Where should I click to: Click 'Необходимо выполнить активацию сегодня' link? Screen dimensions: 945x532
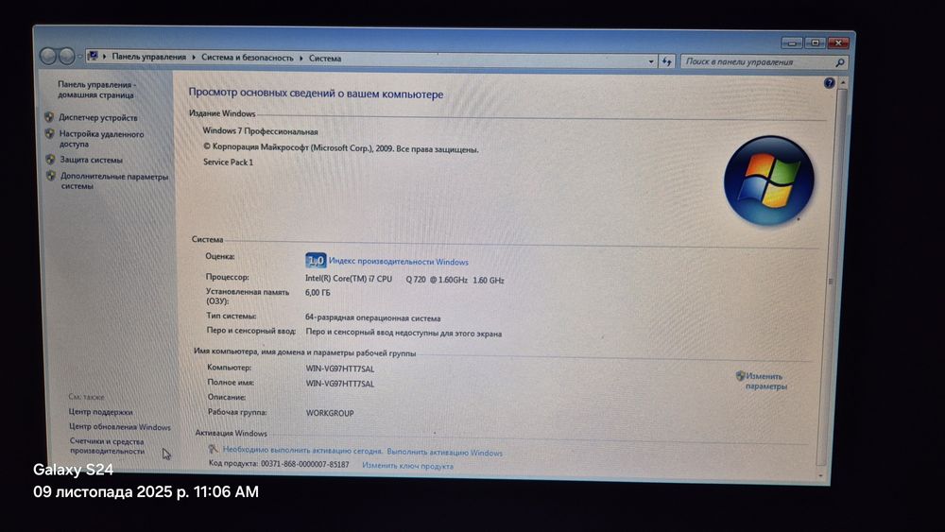tap(302, 450)
